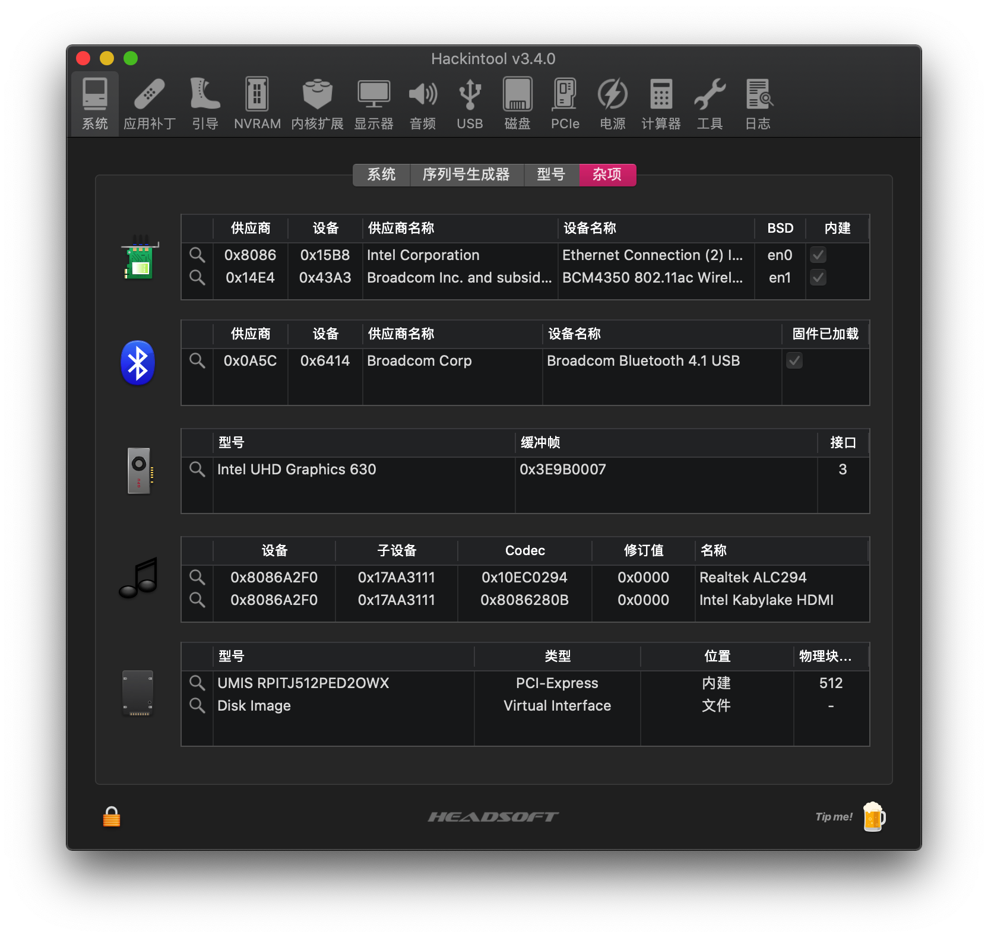Click search icon for Intel Kabylake HDMI row
The height and width of the screenshot is (938, 988).
(x=197, y=600)
